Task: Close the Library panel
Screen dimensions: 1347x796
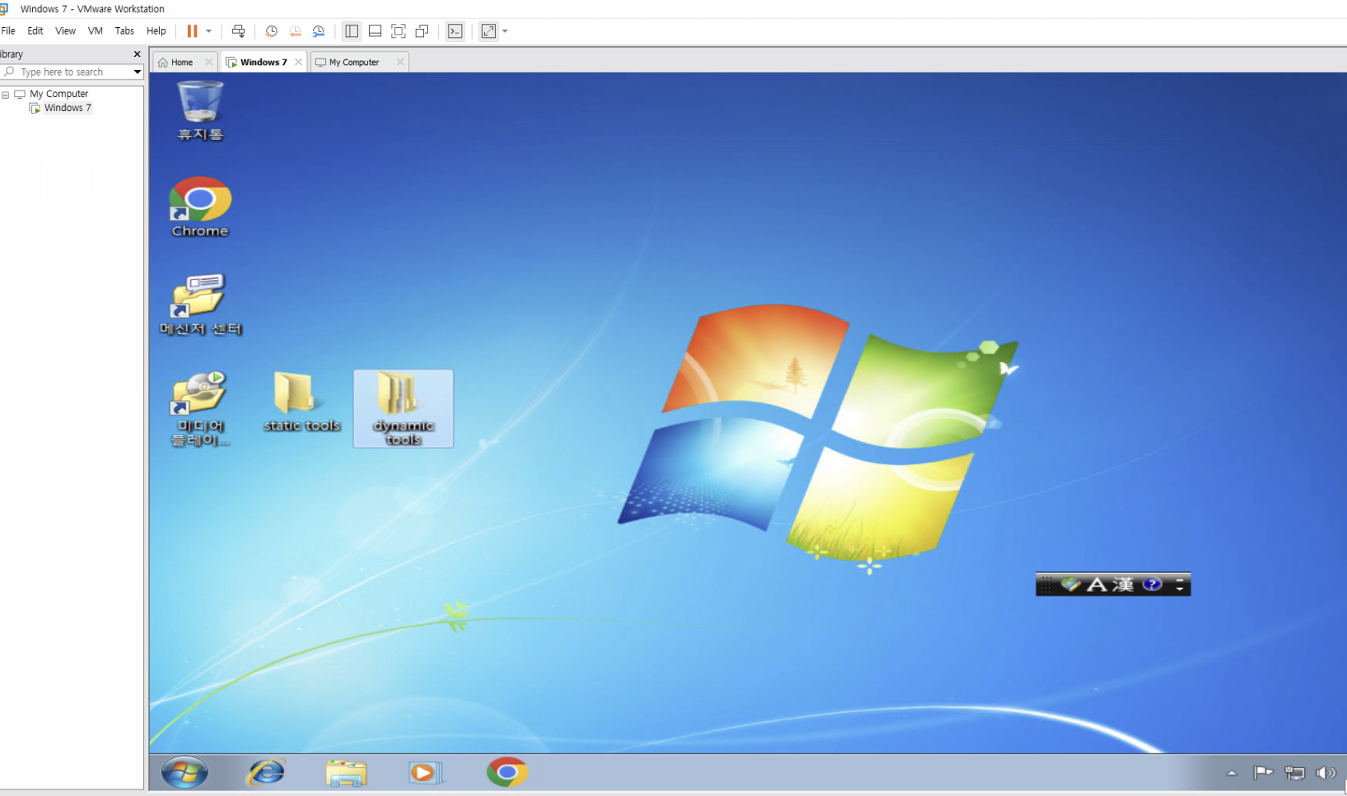Action: pyautogui.click(x=137, y=54)
